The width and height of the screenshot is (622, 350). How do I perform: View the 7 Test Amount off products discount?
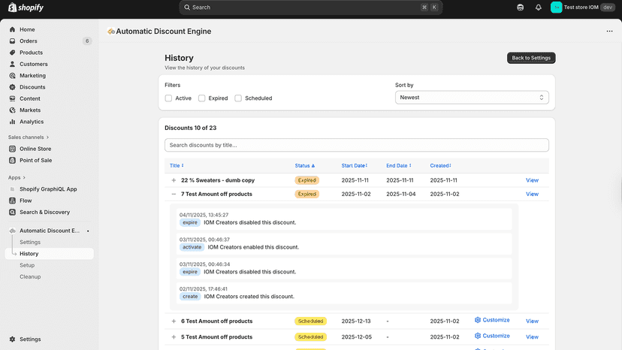pos(532,194)
